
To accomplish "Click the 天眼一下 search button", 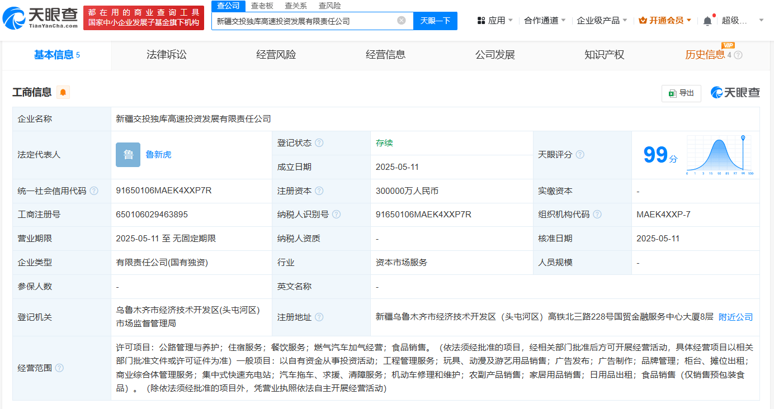I will click(435, 21).
